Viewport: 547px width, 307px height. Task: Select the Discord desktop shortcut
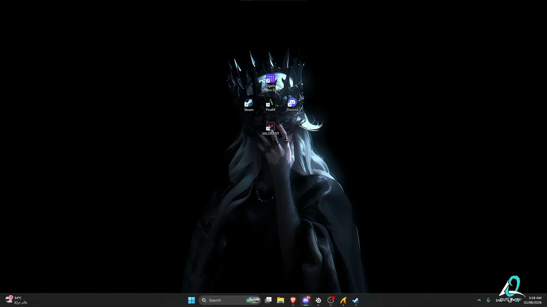coord(292,105)
